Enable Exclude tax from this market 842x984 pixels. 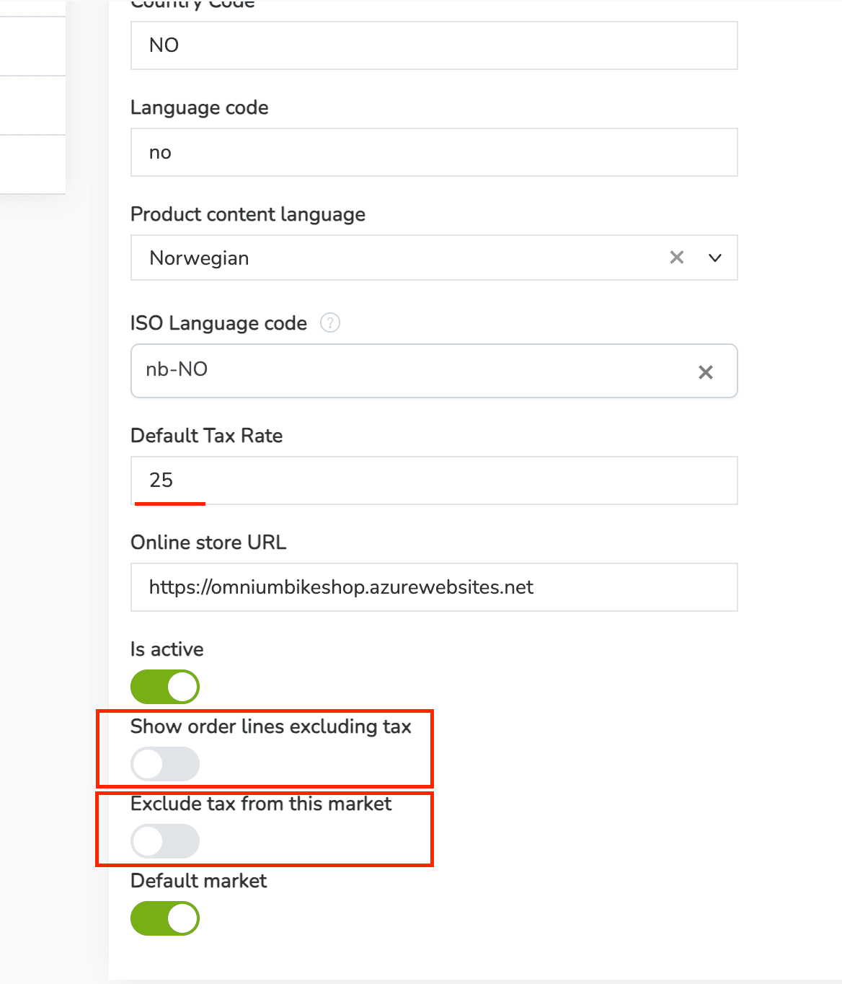pos(165,841)
